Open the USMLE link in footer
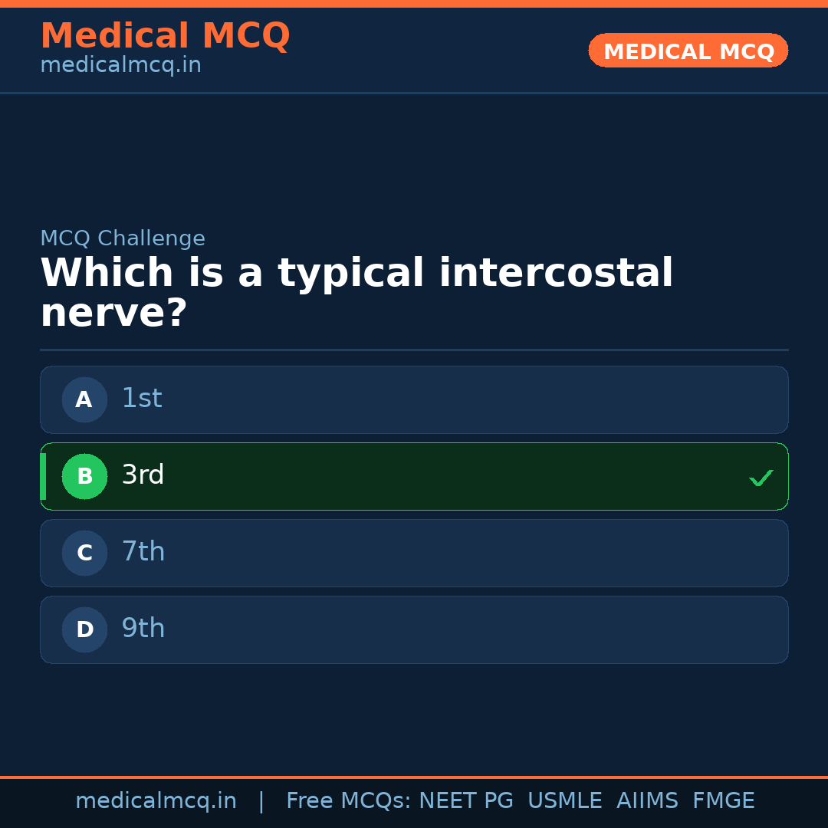This screenshot has width=828, height=828. pyautogui.click(x=565, y=800)
